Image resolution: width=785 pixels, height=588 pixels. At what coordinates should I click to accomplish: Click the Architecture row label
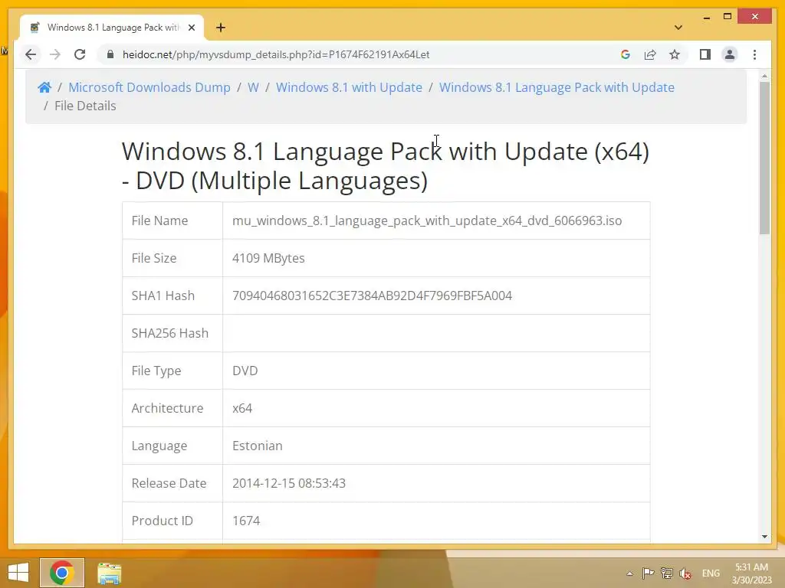pyautogui.click(x=167, y=408)
